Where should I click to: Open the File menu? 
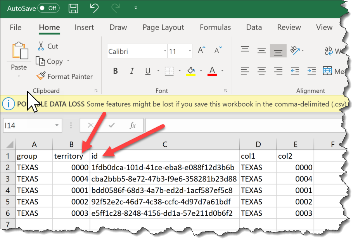[x=16, y=27]
